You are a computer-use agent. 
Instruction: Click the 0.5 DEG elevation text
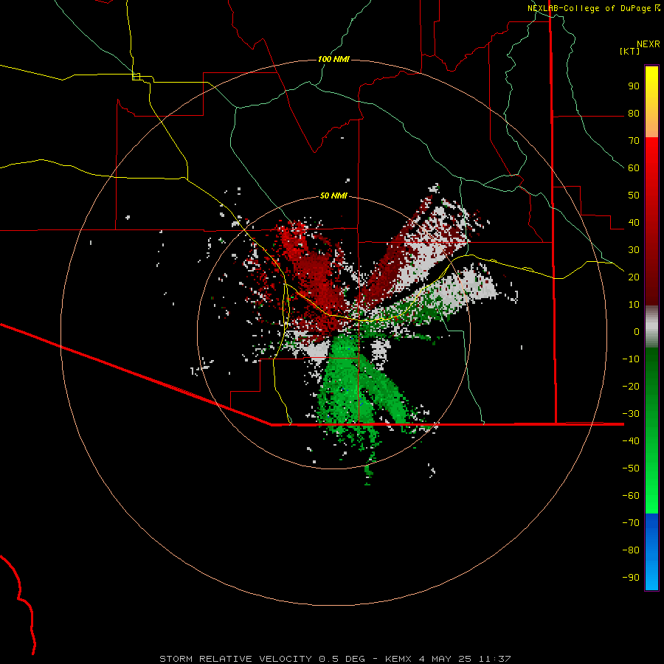coord(342,659)
